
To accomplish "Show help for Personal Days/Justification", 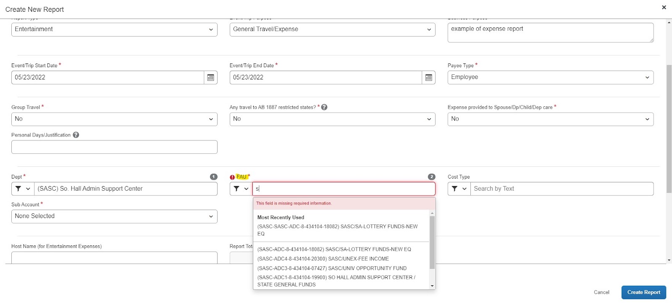I will pos(76,135).
